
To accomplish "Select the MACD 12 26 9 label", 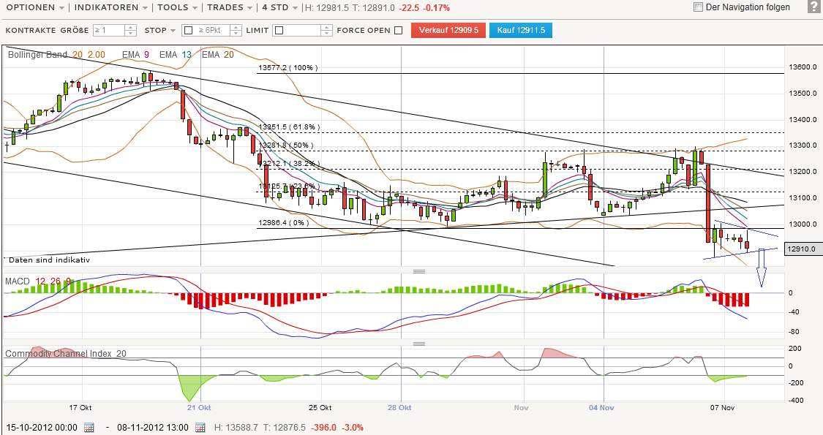I will tap(38, 281).
